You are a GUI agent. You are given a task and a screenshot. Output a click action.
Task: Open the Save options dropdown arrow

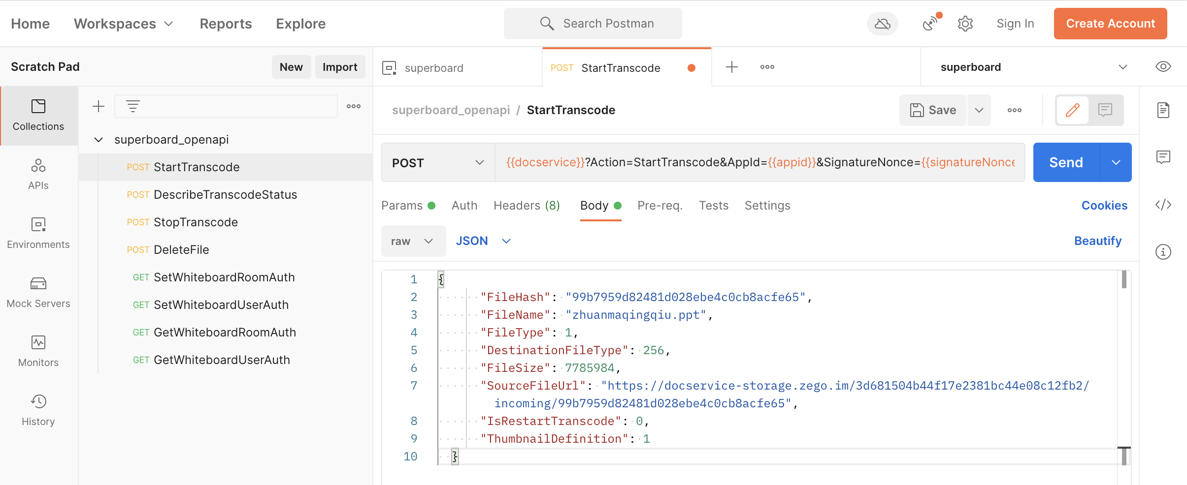coord(979,110)
